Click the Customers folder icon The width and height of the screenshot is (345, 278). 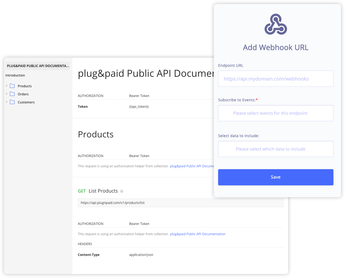[12, 102]
